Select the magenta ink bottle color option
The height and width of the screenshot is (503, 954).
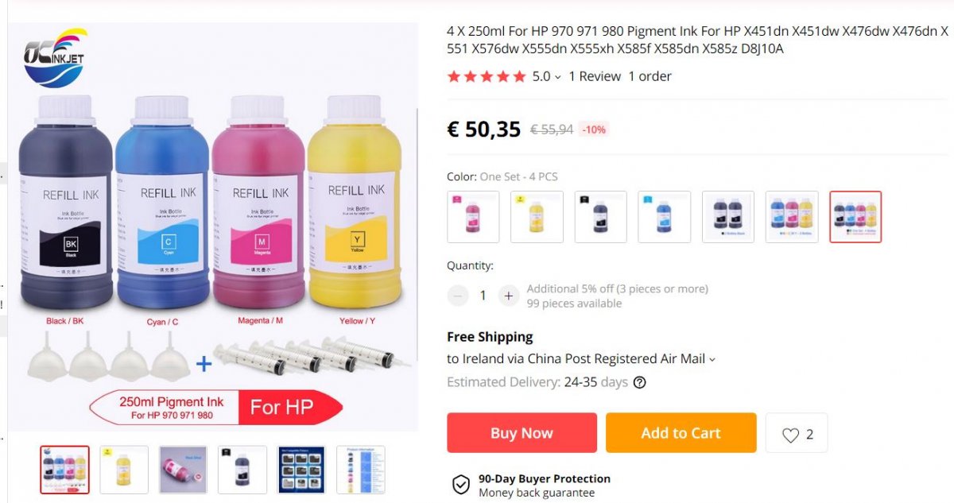(x=473, y=217)
